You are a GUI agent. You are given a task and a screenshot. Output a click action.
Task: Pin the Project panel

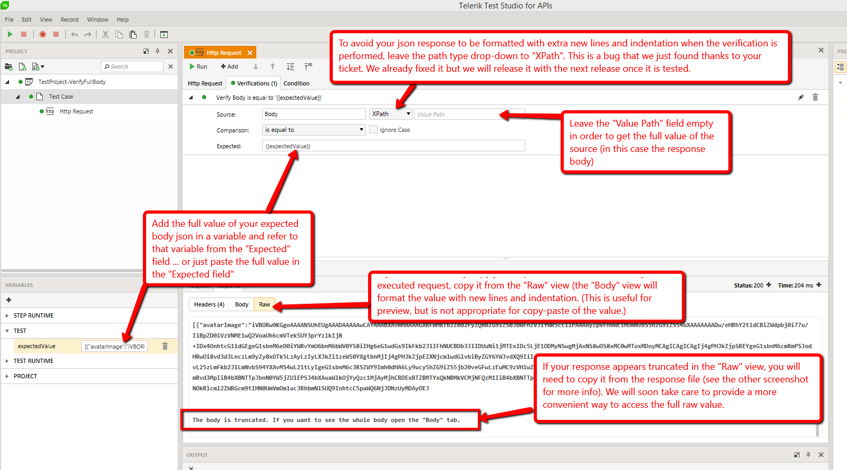157,51
